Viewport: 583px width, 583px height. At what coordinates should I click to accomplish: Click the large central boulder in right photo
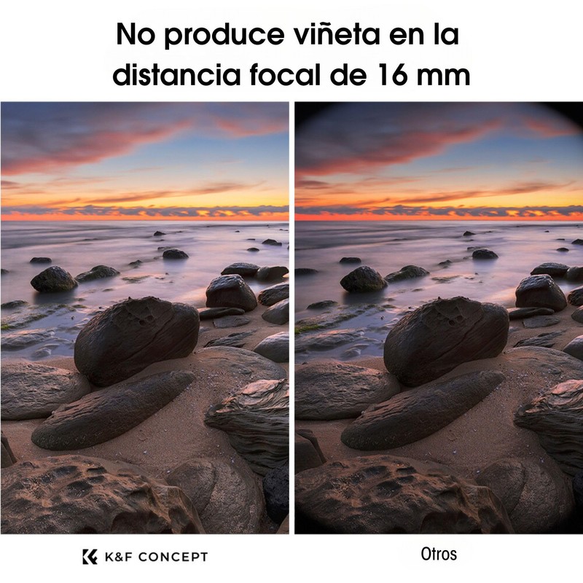click(446, 340)
